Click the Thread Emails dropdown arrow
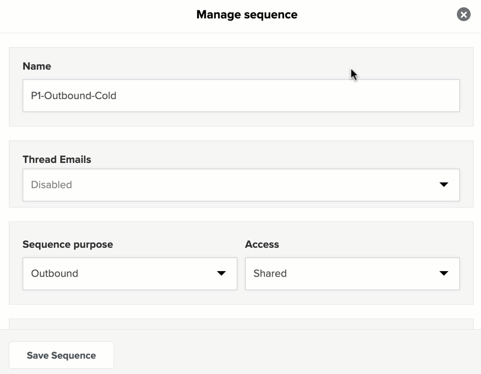 pos(443,184)
